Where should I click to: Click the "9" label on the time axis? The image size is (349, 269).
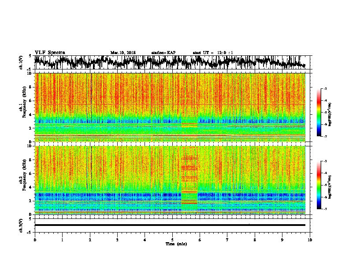[282, 240]
